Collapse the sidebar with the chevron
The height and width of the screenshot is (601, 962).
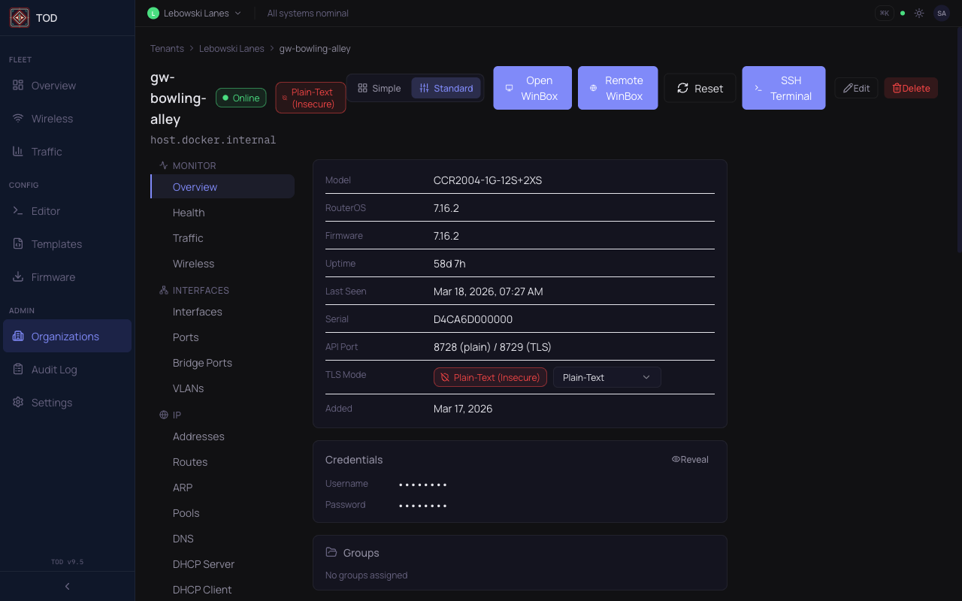coord(67,586)
